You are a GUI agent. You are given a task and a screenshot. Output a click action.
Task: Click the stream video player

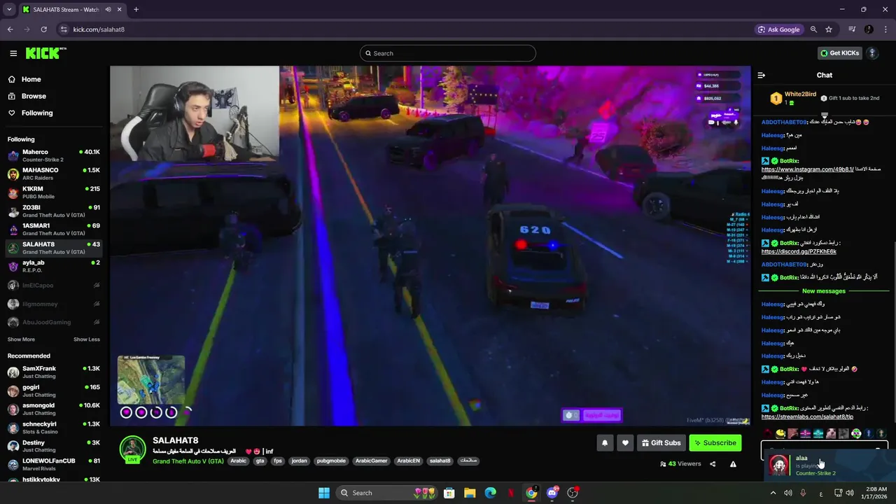click(x=430, y=246)
